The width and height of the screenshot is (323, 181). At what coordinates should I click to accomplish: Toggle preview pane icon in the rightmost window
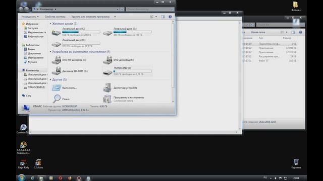293,32
